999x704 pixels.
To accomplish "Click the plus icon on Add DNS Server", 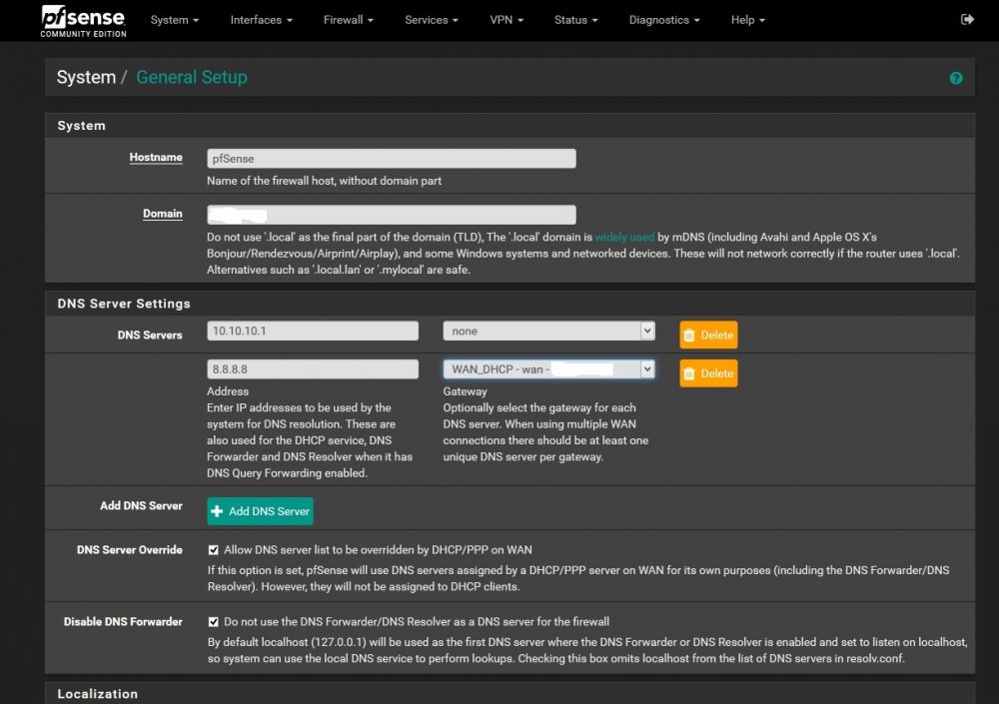I will (217, 511).
